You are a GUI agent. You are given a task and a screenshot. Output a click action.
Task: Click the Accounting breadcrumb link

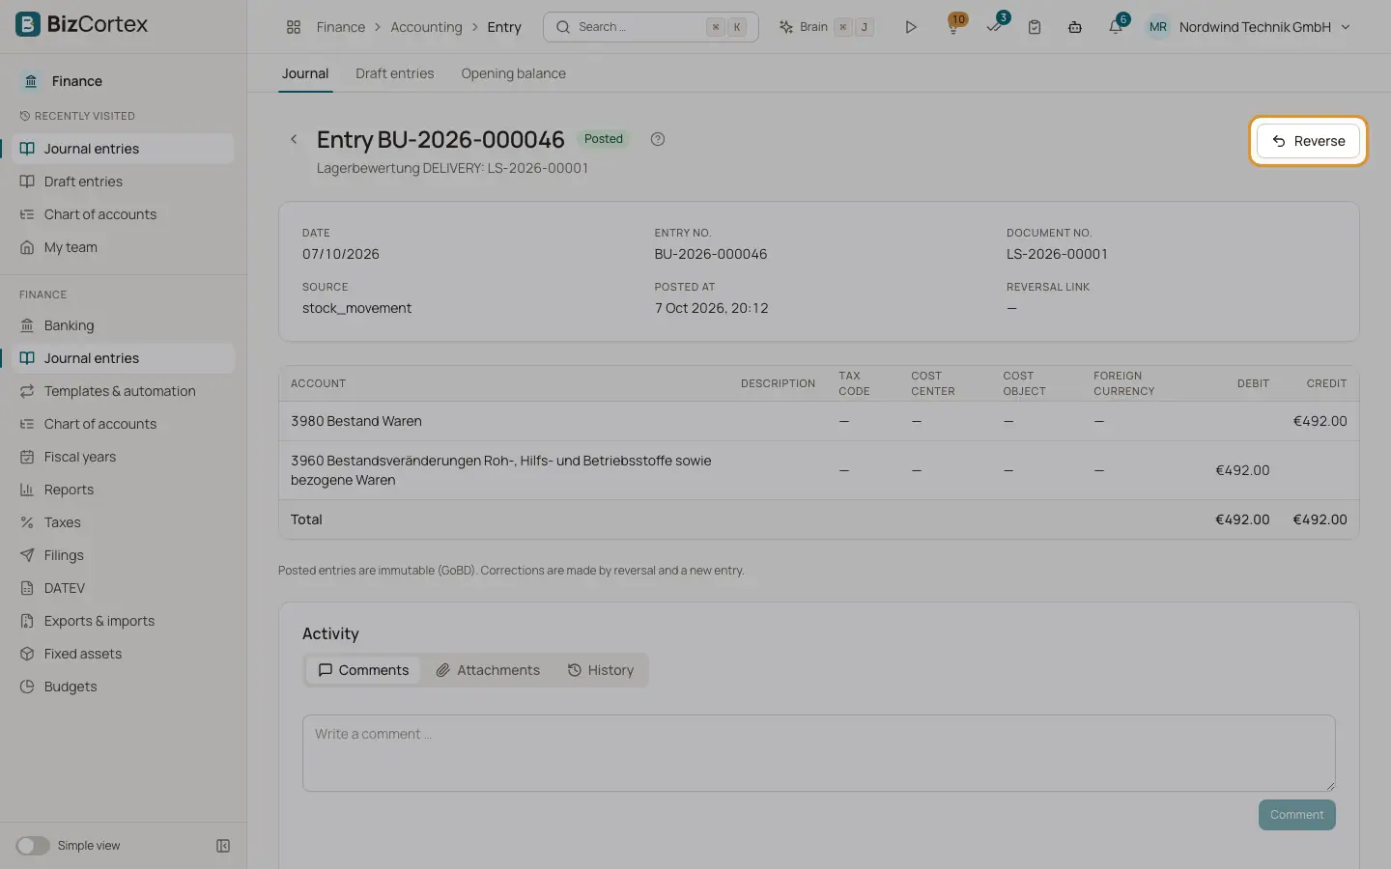426,27
